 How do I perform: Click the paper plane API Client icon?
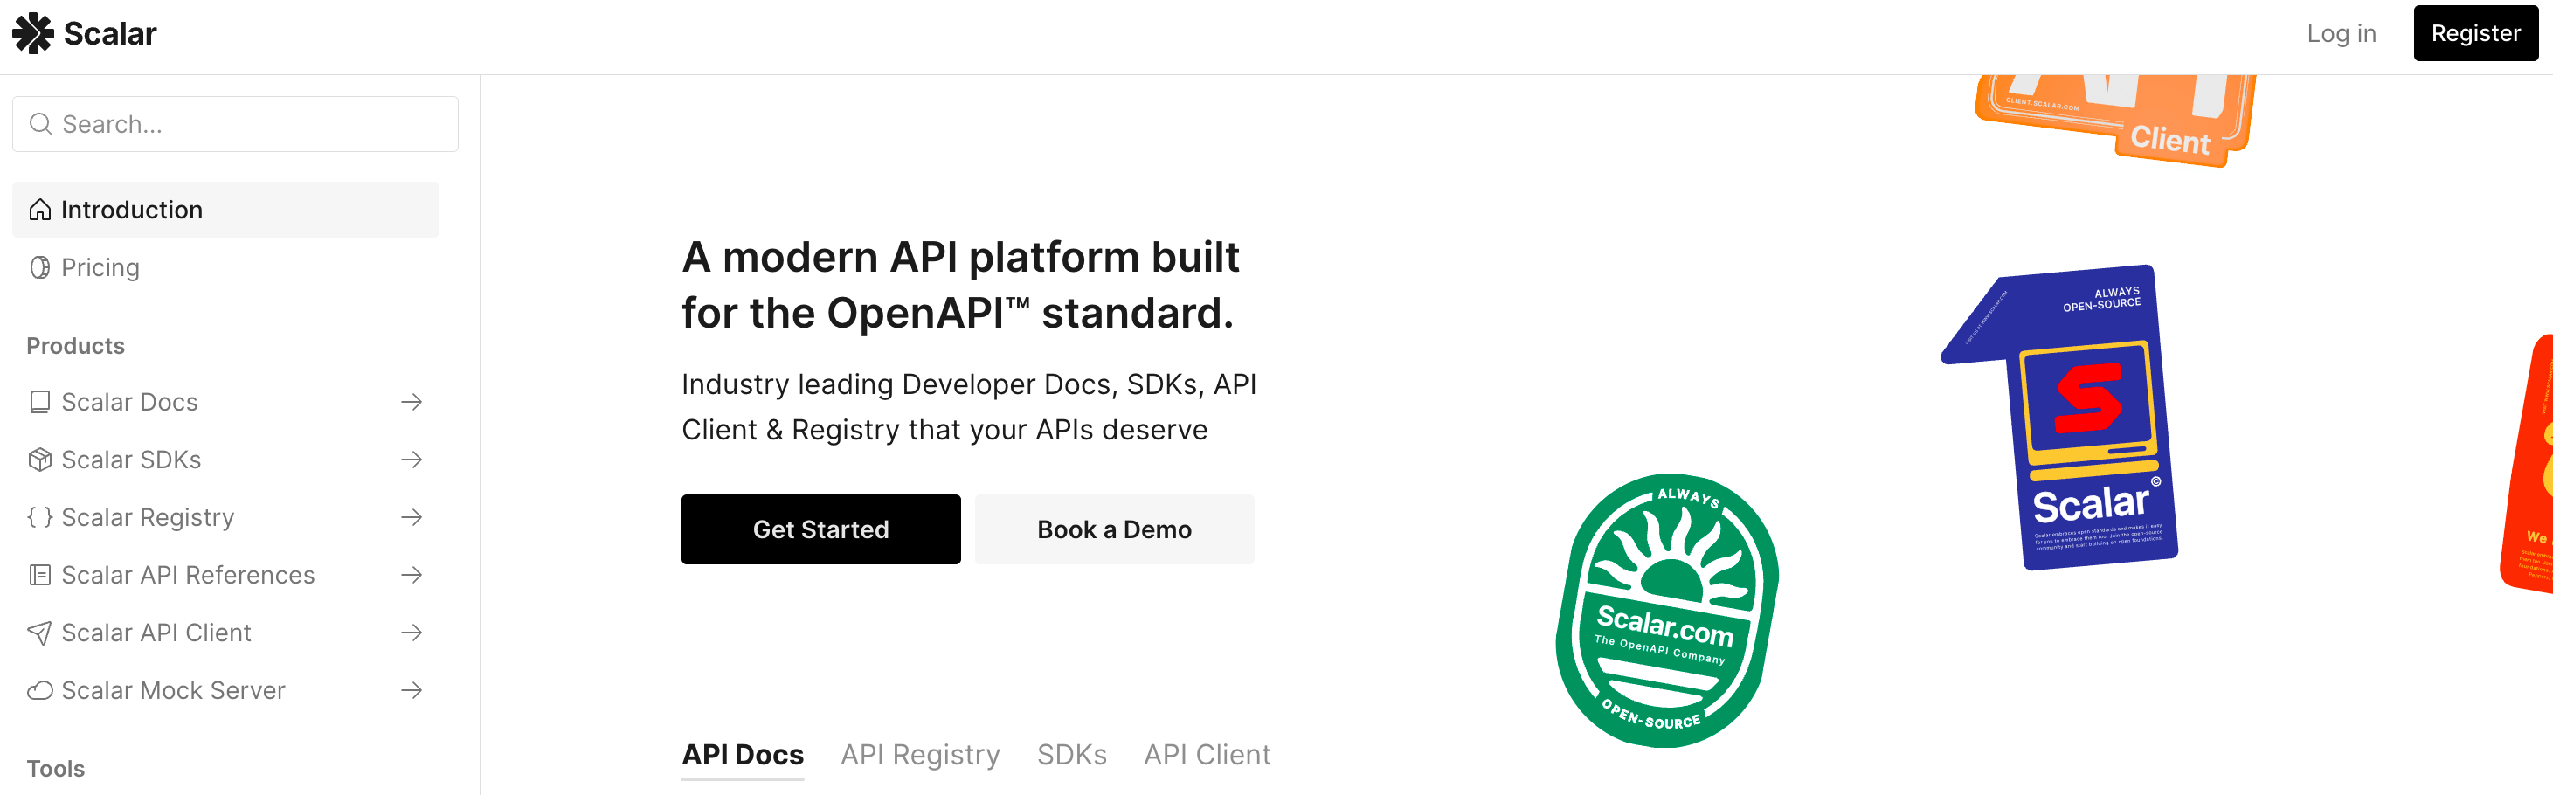tap(39, 633)
